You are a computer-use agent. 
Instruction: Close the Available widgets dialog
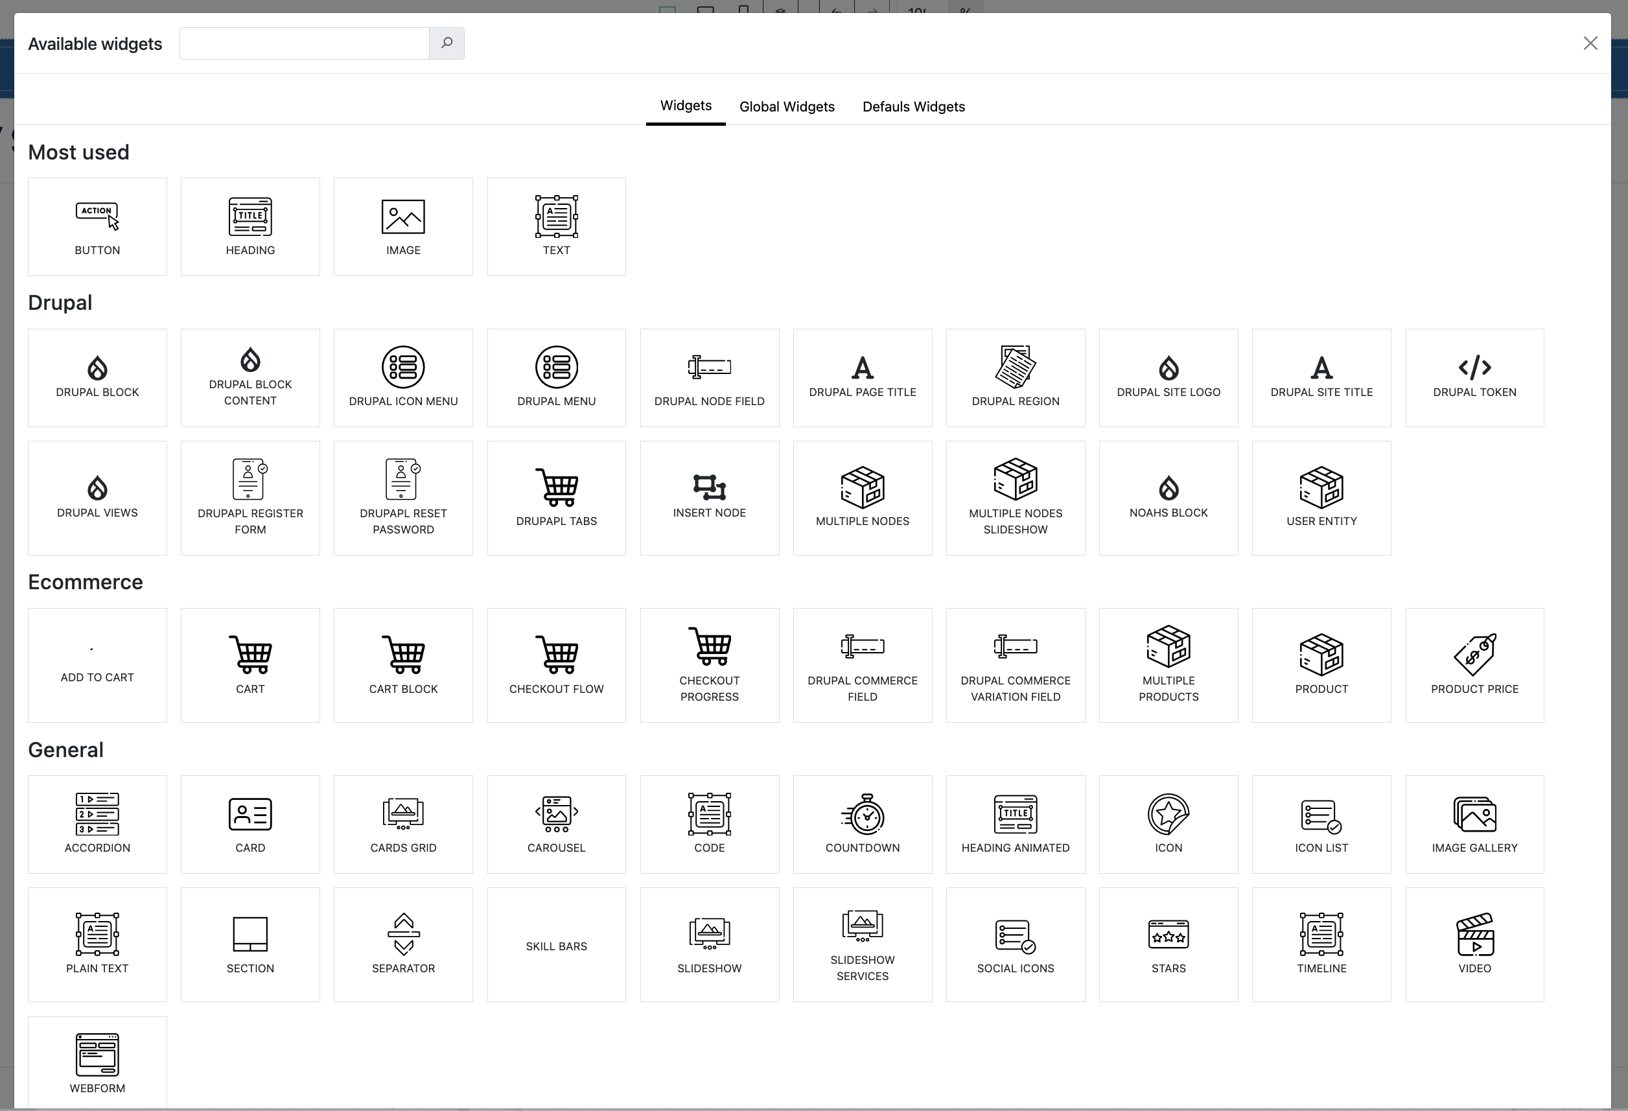pos(1590,43)
